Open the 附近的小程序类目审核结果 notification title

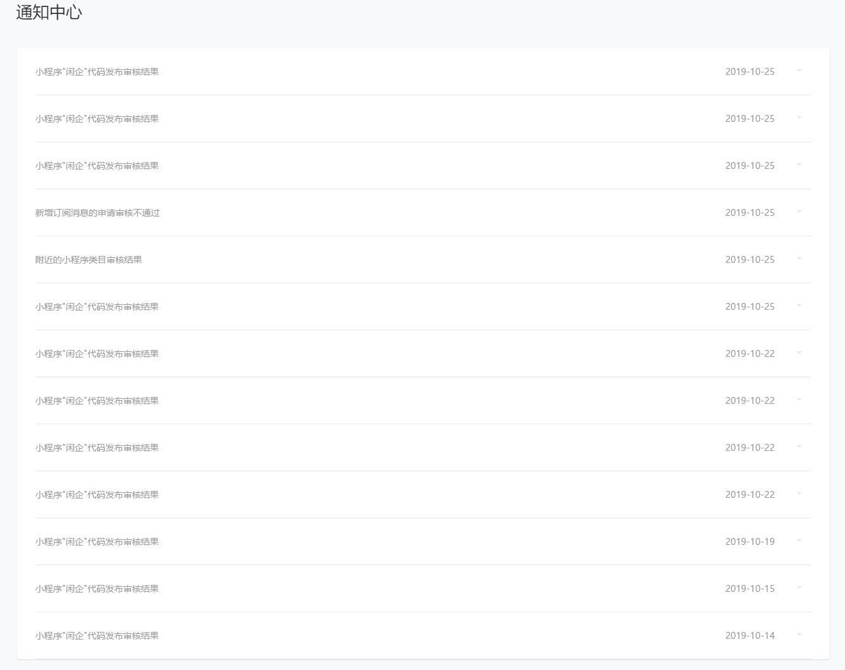88,260
